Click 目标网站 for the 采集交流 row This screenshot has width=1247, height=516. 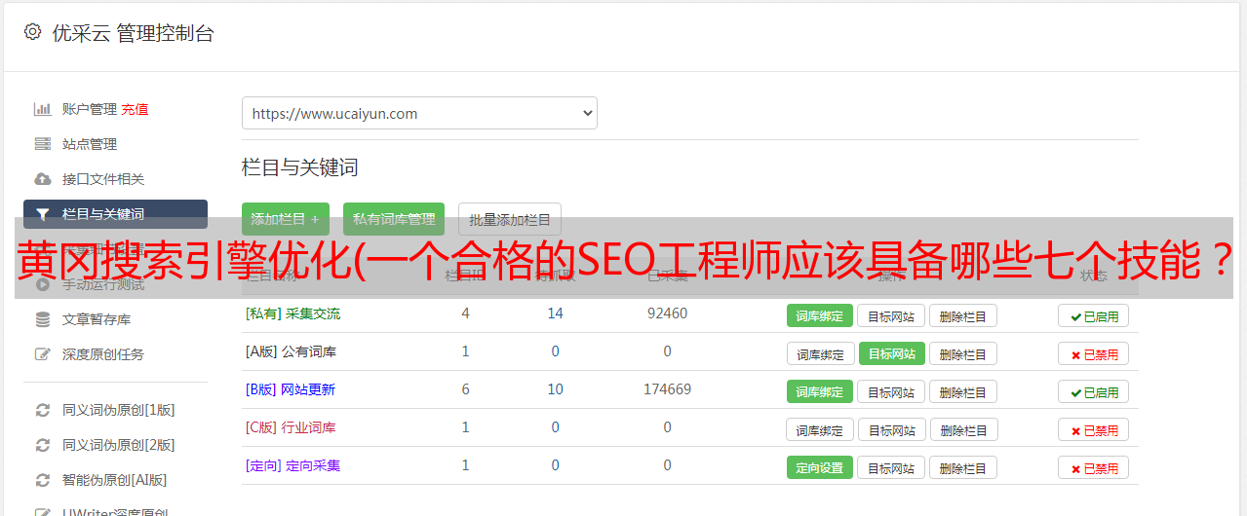tap(891, 315)
